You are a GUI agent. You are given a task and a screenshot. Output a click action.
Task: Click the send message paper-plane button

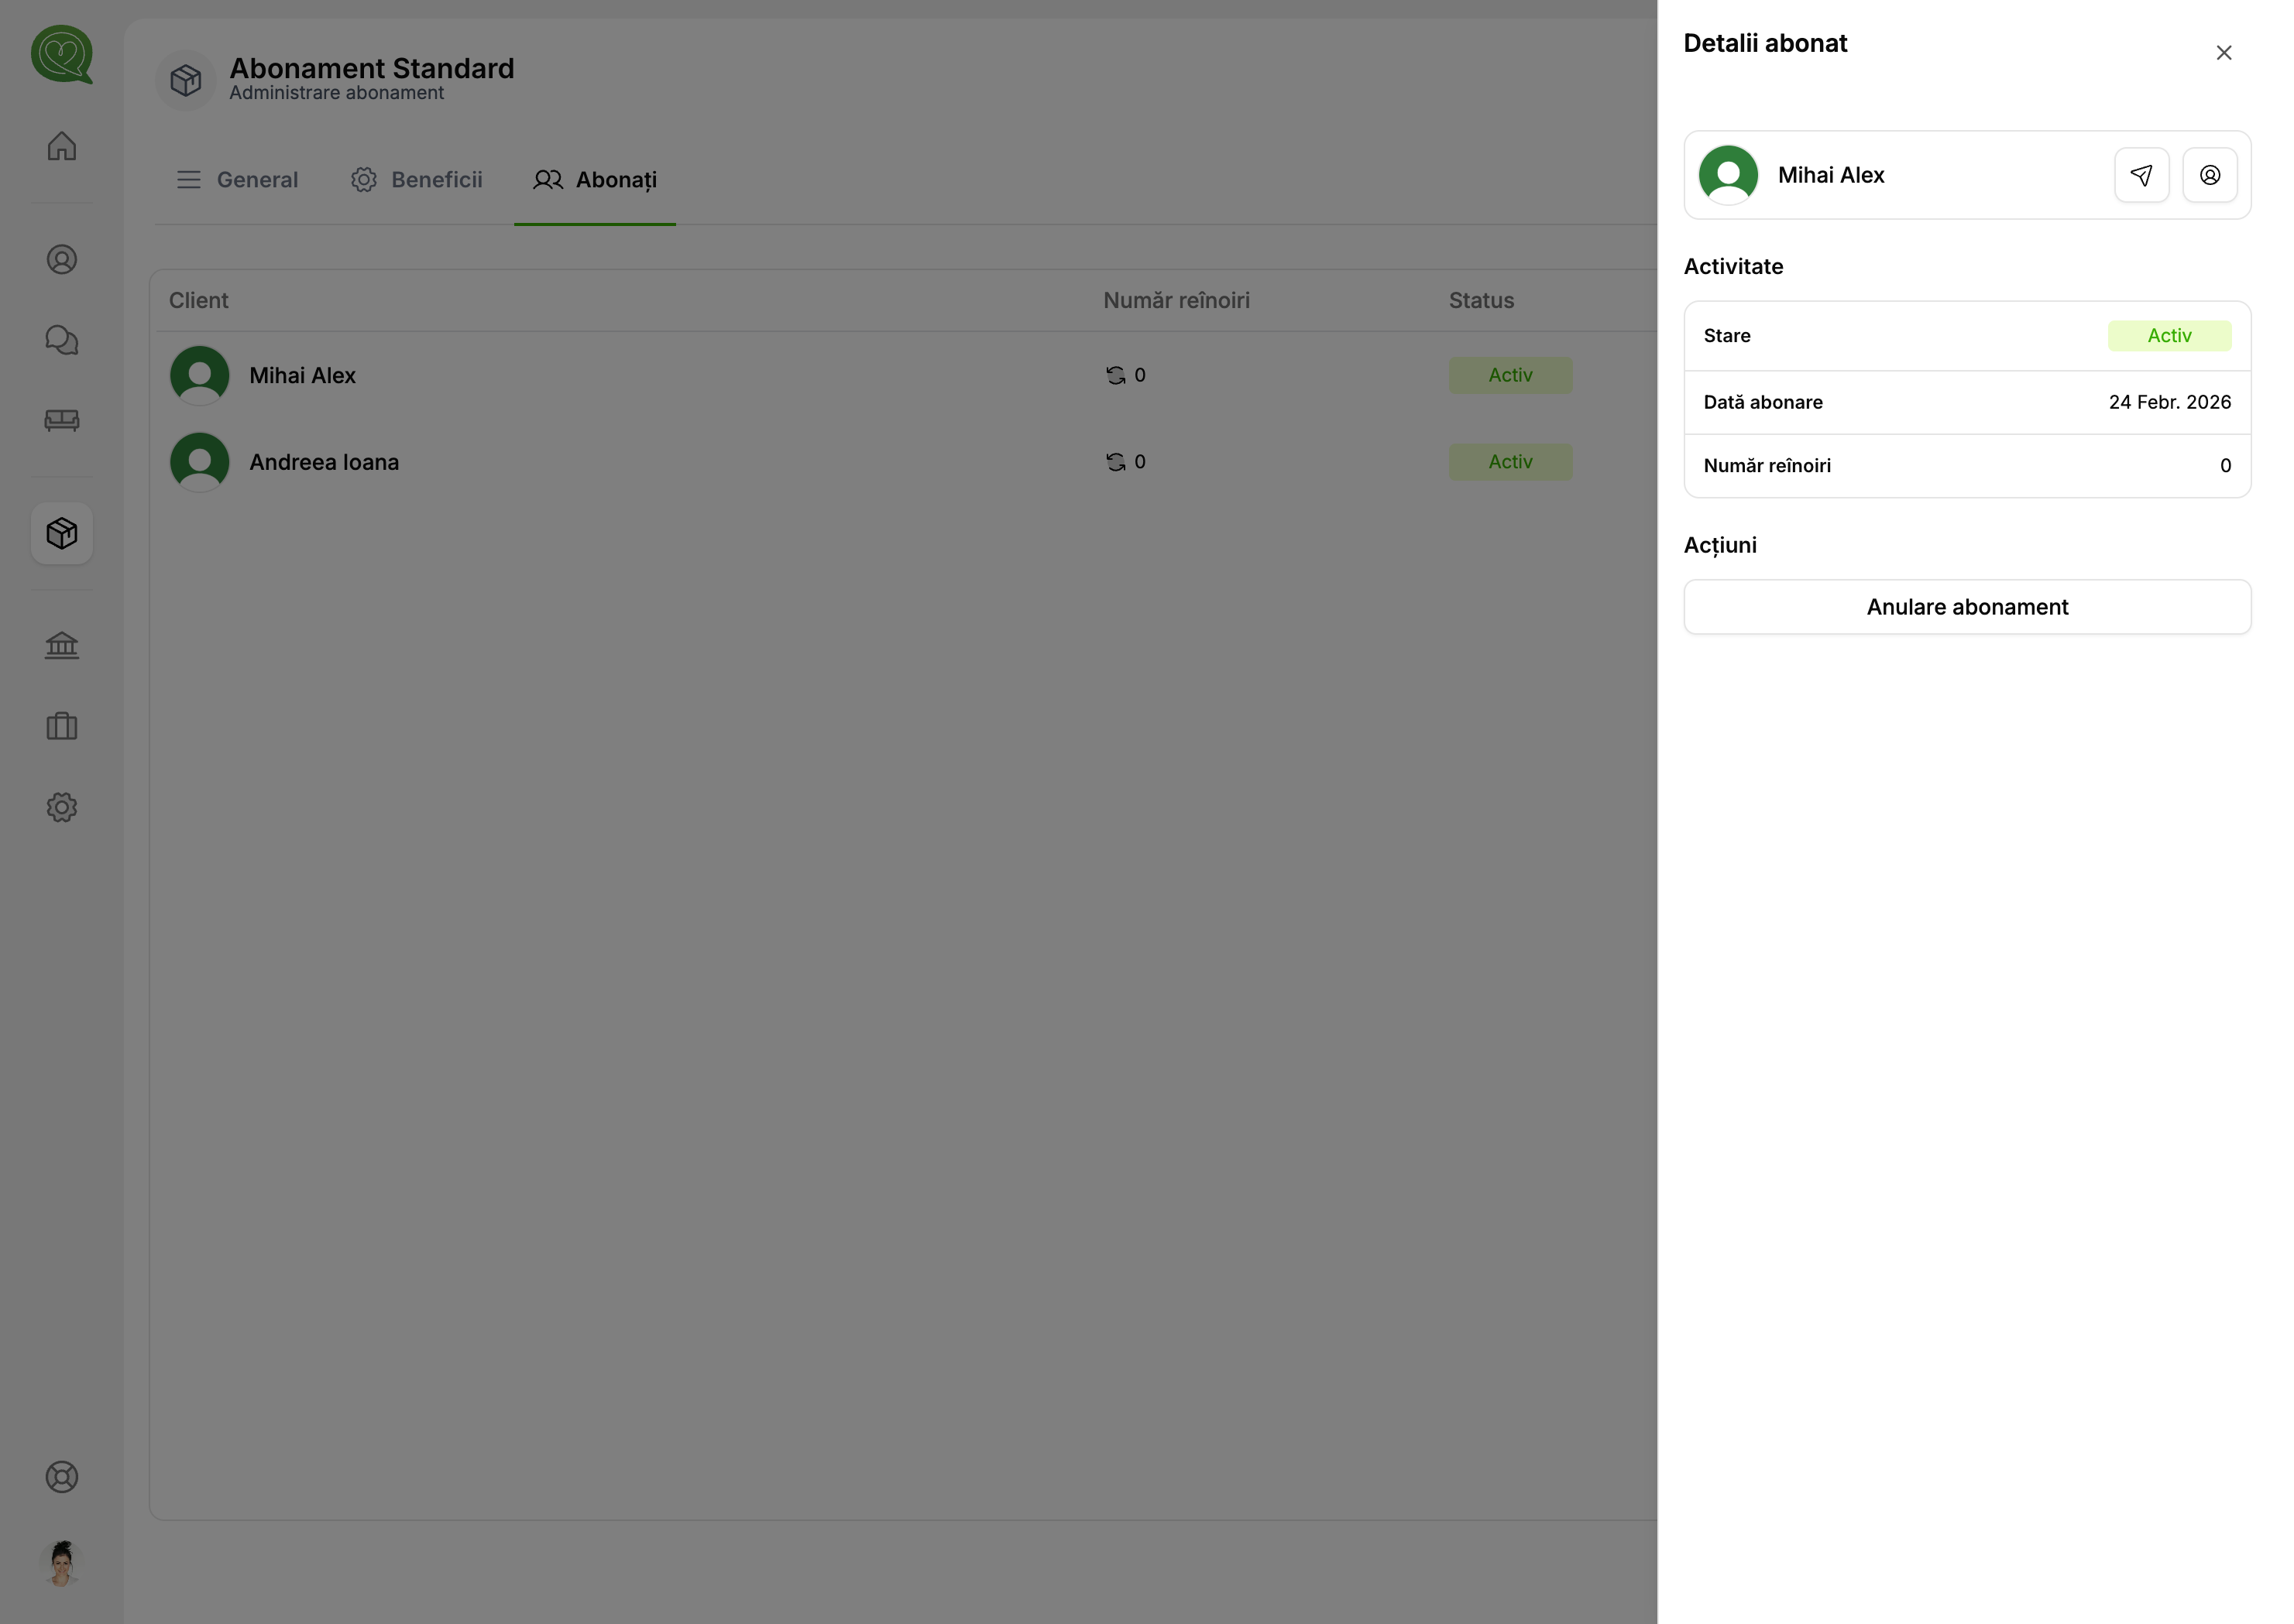(x=2141, y=175)
